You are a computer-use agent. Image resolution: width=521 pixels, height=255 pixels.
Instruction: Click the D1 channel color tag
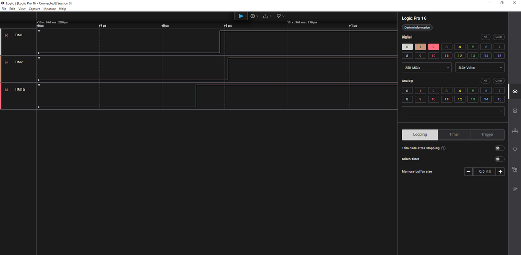click(7, 62)
